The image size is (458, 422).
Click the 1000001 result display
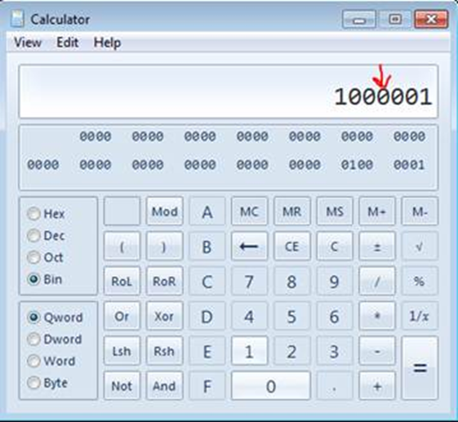pyautogui.click(x=228, y=91)
